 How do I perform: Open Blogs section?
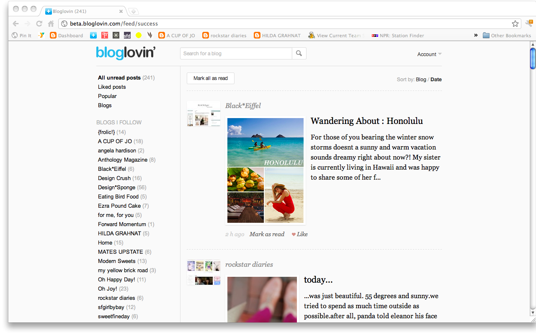click(x=105, y=106)
